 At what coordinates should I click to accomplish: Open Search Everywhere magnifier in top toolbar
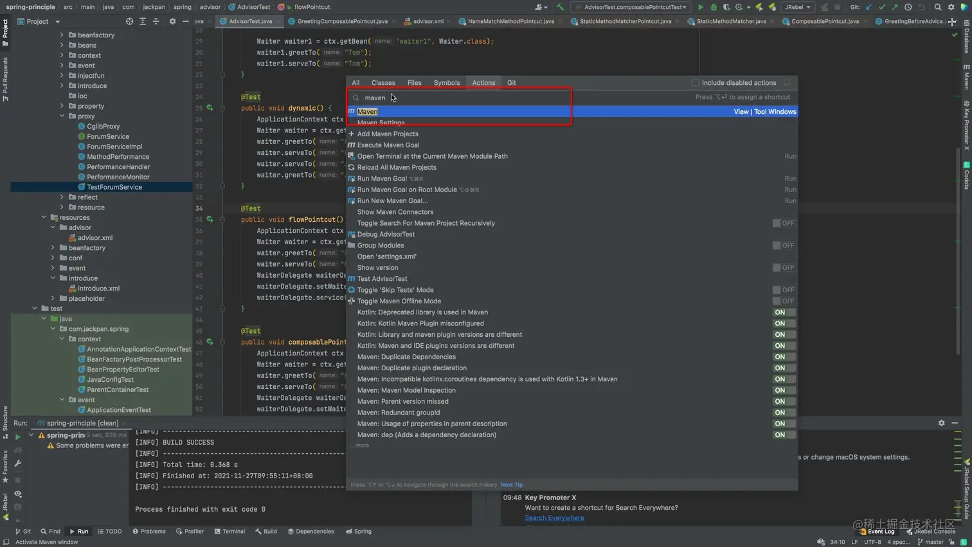[x=938, y=7]
